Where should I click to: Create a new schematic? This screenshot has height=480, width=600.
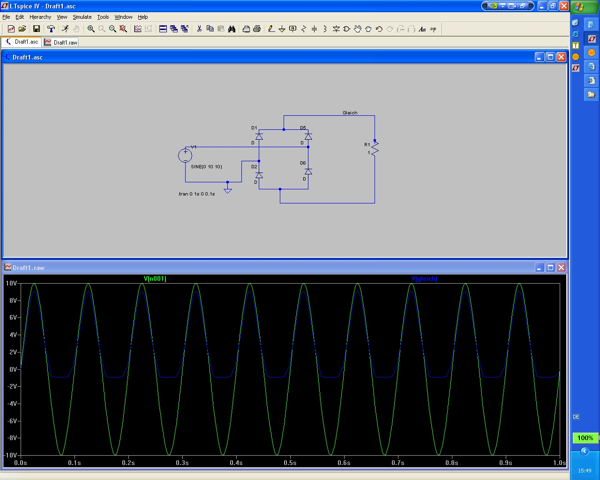(11, 29)
